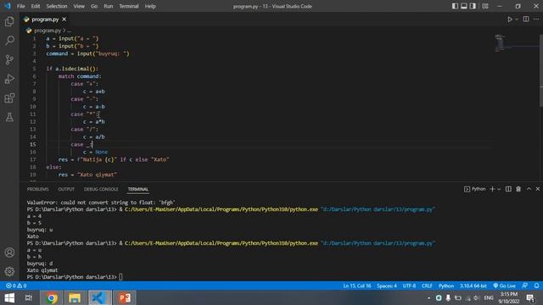Run the Python file with play button
Image resolution: width=543 pixels, height=305 pixels.
pyautogui.click(x=510, y=19)
